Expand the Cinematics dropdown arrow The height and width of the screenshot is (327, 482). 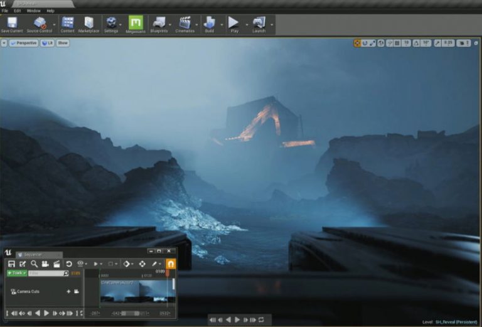coord(196,24)
